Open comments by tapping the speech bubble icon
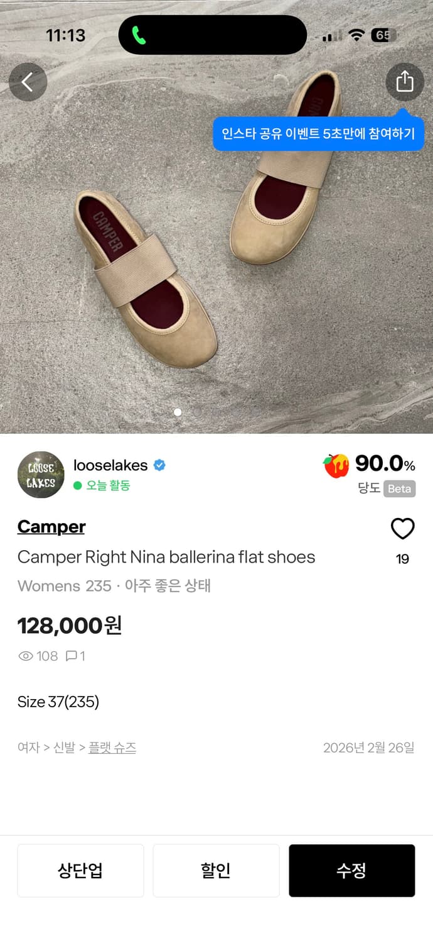Viewport: 433px width, 943px height. click(72, 656)
